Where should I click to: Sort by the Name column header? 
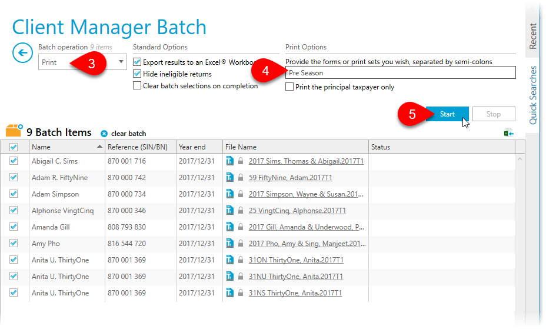(67, 147)
